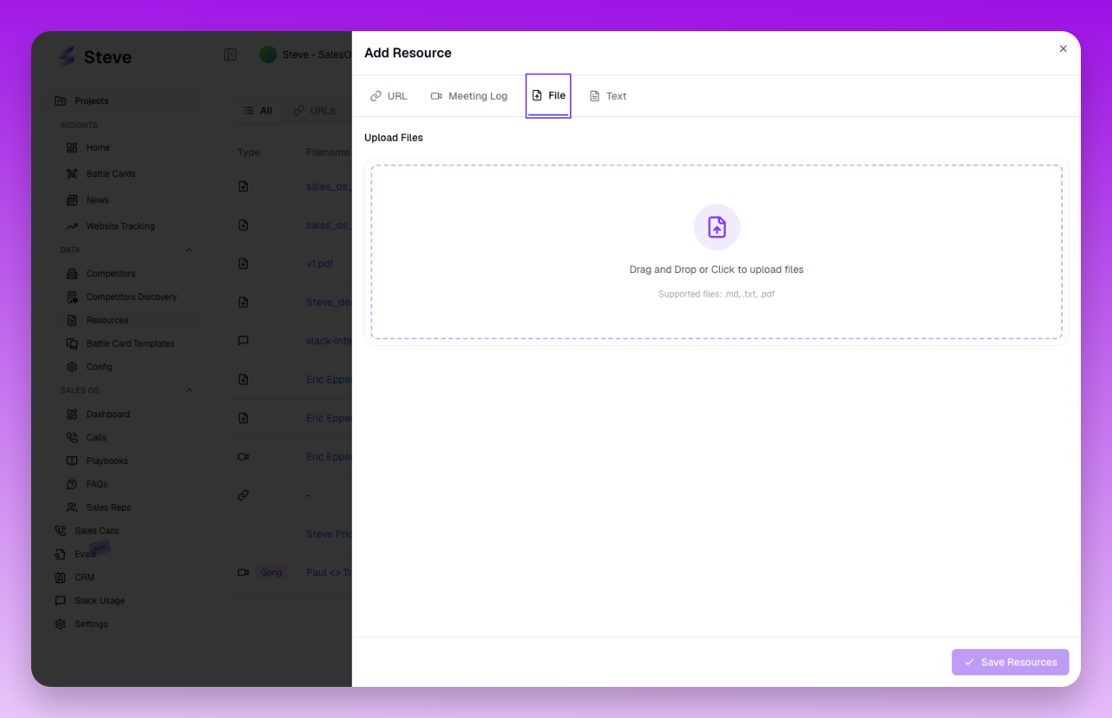Open CRM from the sidebar

point(84,577)
